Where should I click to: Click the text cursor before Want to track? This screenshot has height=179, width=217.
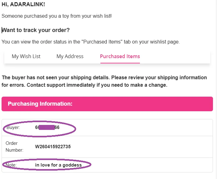(2, 30)
